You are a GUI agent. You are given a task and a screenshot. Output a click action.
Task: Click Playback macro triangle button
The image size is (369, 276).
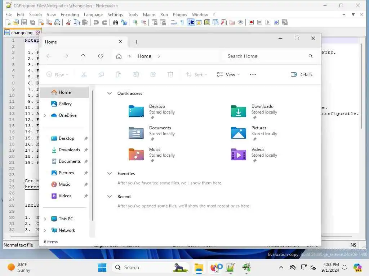tap(268, 23)
